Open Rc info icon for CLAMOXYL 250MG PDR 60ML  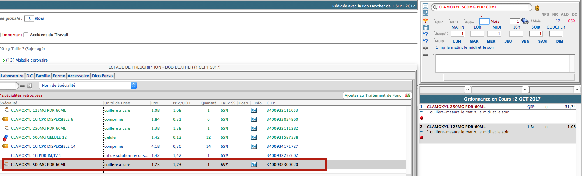[x=254, y=128]
